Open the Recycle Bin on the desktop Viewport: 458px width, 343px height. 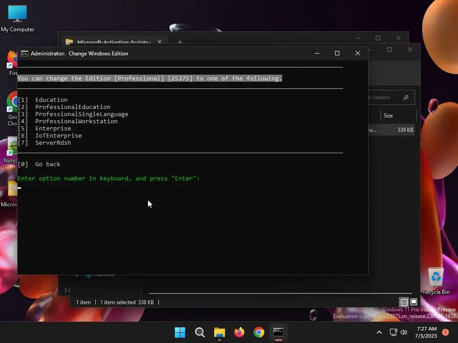pos(436,280)
